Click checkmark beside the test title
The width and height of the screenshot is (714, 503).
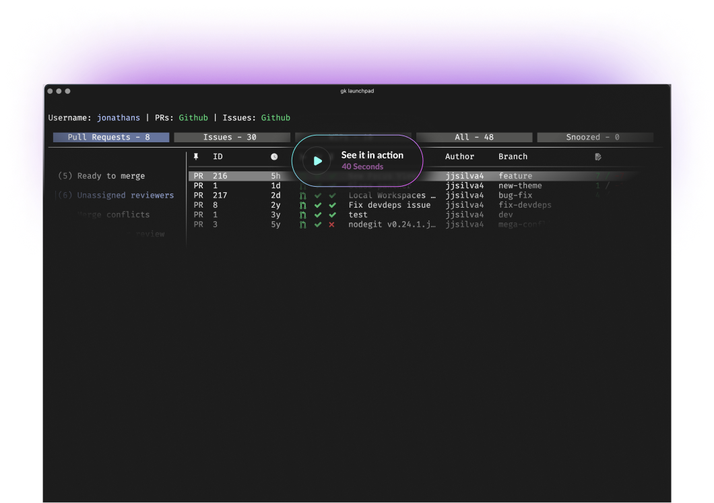pyautogui.click(x=332, y=215)
